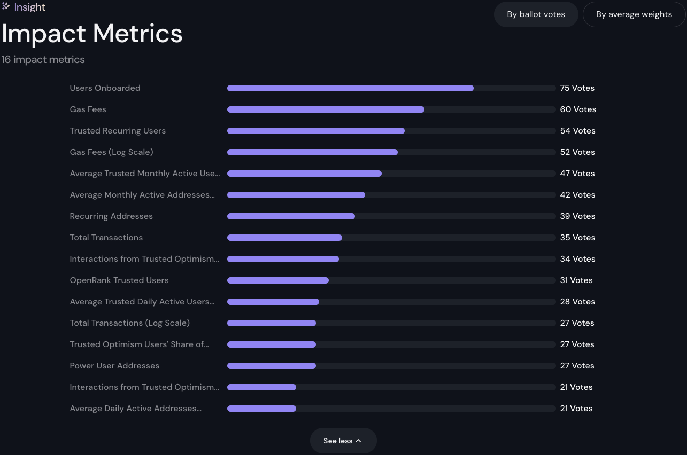
Task: Click the Recurring Addresses bar
Action: click(x=391, y=216)
